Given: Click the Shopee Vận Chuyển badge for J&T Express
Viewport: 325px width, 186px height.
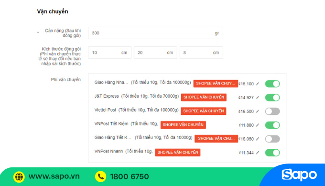Looking at the screenshot, I should (204, 97).
